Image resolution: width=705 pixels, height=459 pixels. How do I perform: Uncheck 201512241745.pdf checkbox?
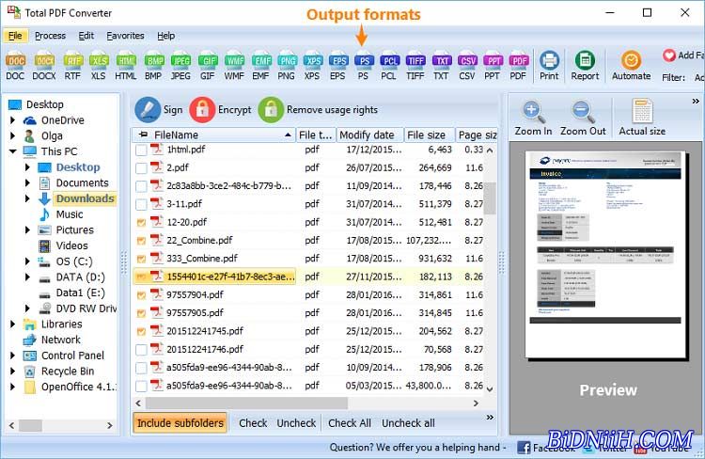pyautogui.click(x=141, y=332)
